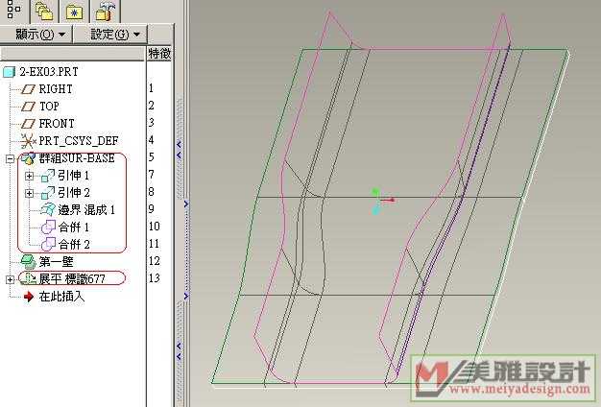Expand the 展平 標識677 feature
The height and width of the screenshot is (407, 601).
[10, 279]
